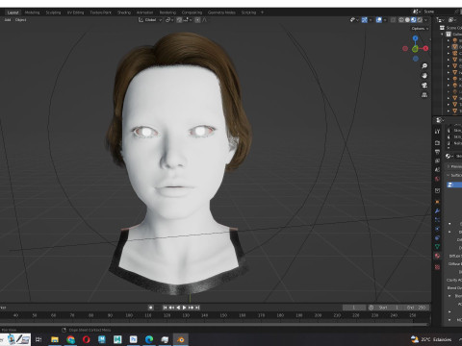The height and width of the screenshot is (346, 462).
Task: Open Microsoft Edge from taskbar
Action: point(149,339)
